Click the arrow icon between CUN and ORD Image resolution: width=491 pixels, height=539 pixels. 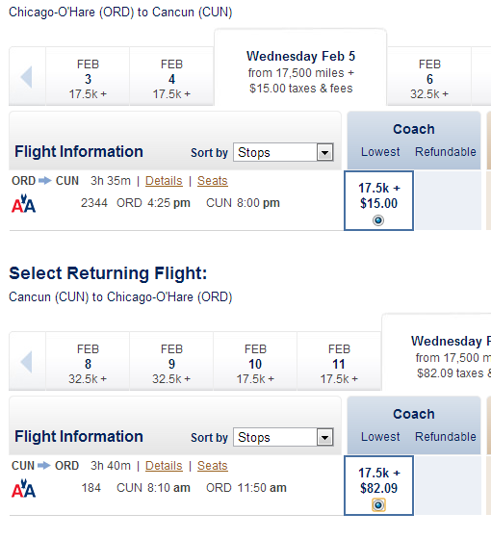44,466
